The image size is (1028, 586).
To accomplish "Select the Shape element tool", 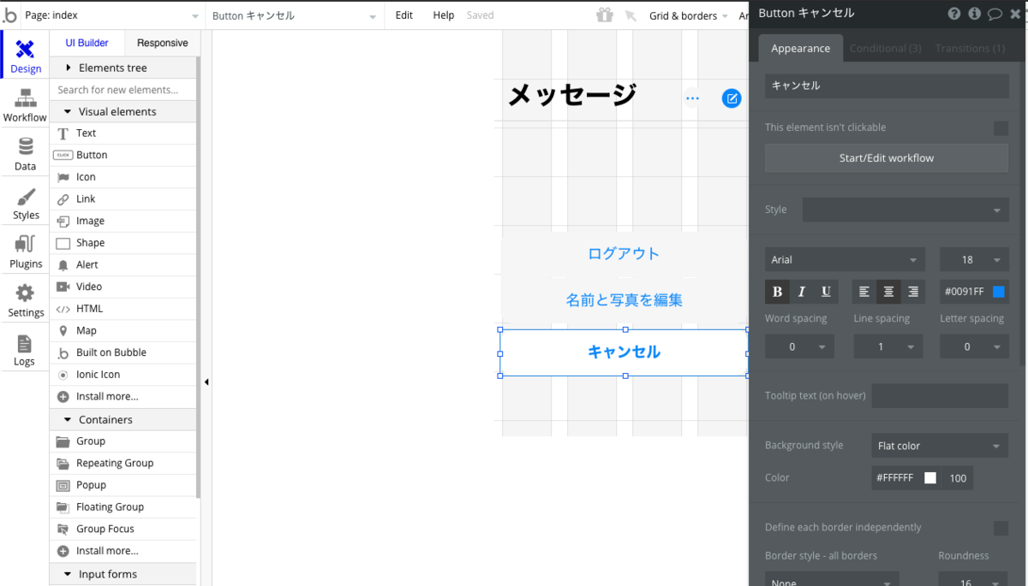I will 123,243.
